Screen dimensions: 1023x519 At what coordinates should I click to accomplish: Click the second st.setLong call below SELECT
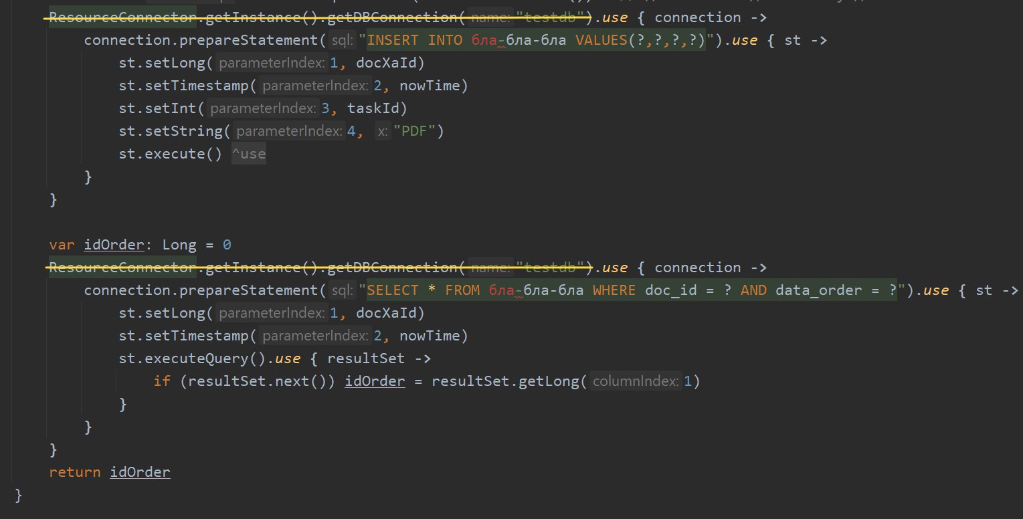(272, 313)
